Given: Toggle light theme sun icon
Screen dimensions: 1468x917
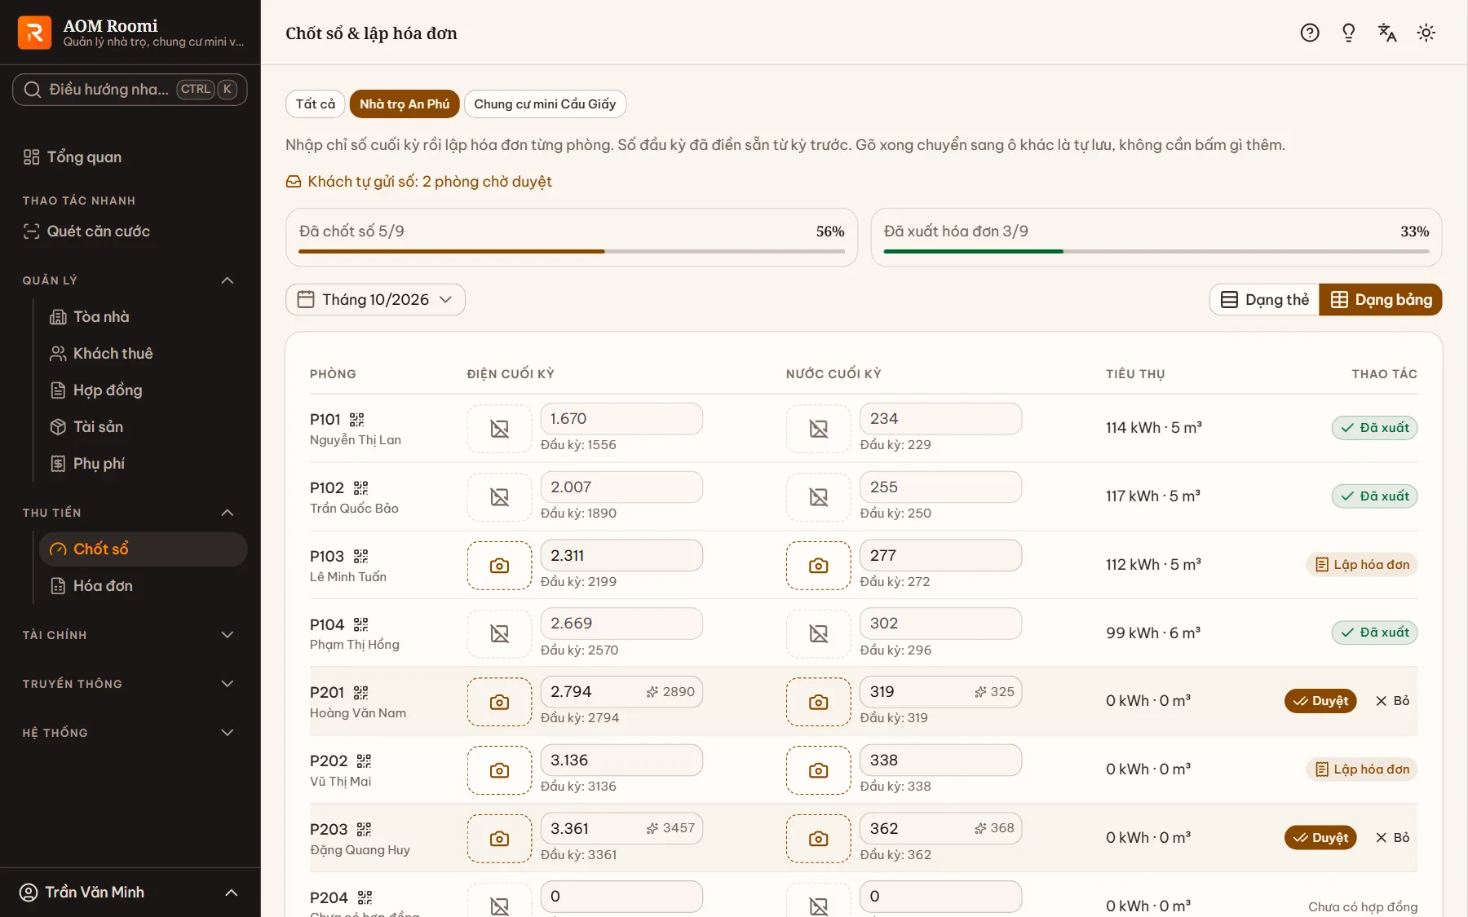Looking at the screenshot, I should pos(1426,33).
